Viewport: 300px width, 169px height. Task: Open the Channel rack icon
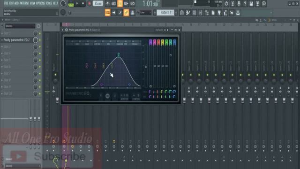pyautogui.click(x=194, y=13)
